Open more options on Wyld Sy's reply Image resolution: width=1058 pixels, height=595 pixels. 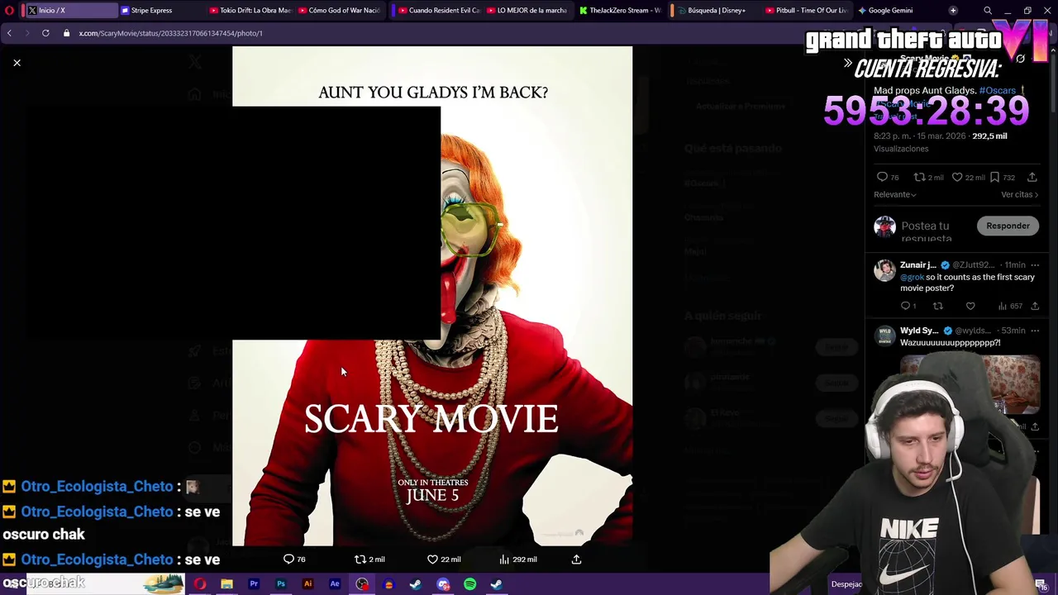tap(1034, 331)
